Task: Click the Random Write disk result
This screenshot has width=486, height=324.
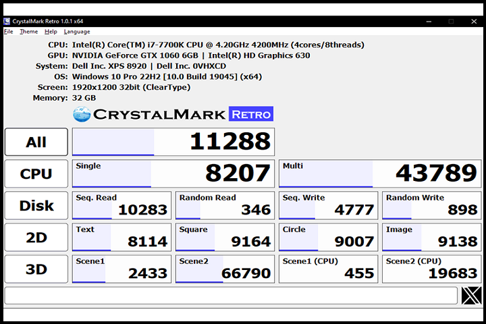Action: pos(431,206)
